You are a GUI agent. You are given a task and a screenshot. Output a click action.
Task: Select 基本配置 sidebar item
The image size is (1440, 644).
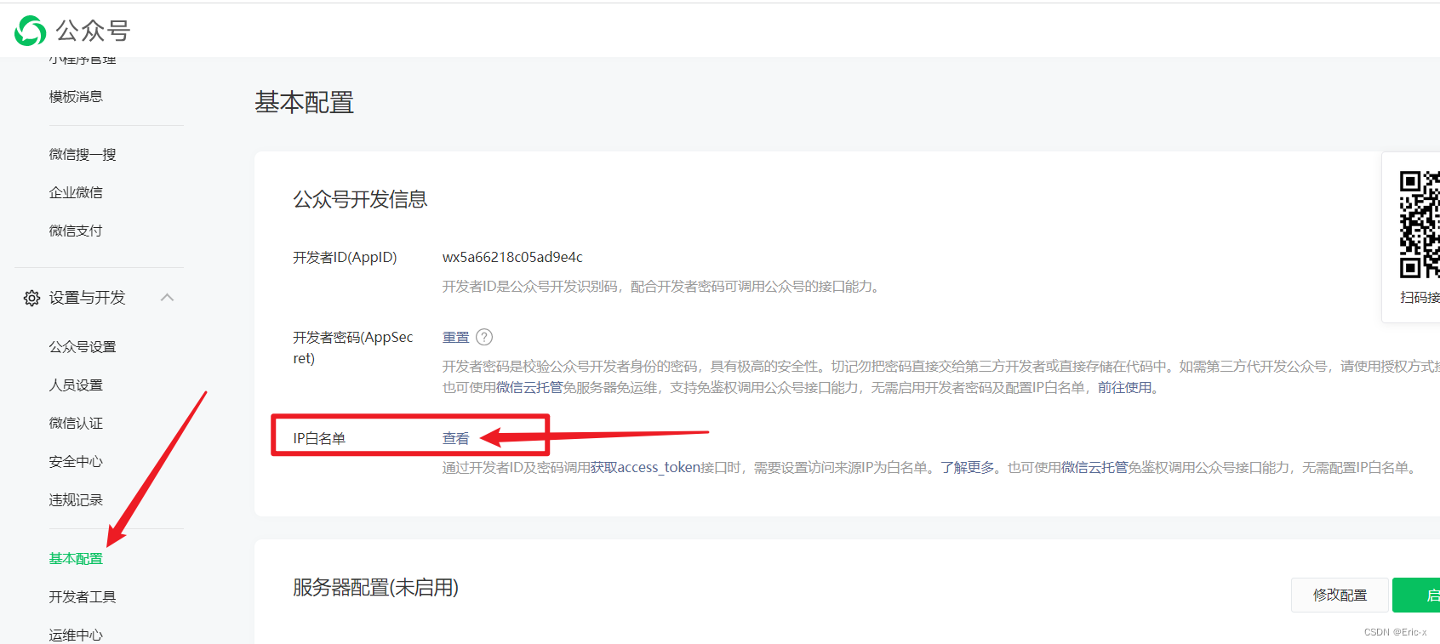click(76, 559)
